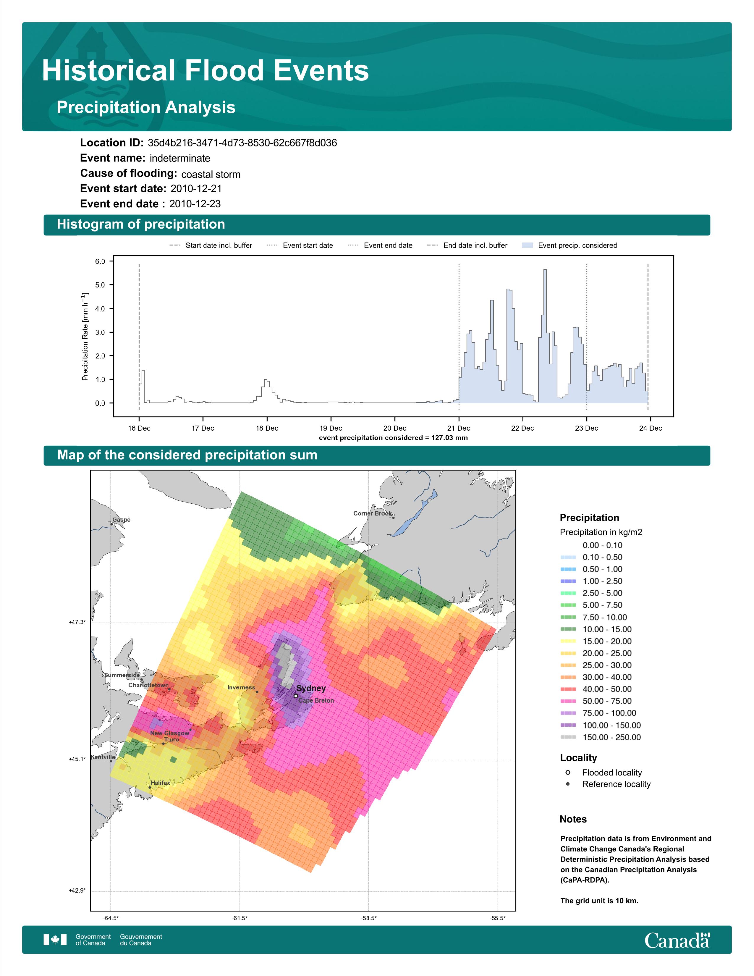Click the Reference locality legend symbol
This screenshot has width=754, height=976.
(568, 784)
